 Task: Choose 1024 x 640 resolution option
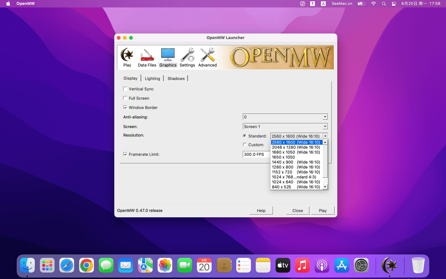point(297,182)
